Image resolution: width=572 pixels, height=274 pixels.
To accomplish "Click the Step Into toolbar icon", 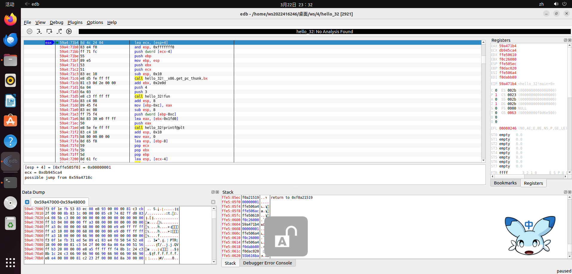I will pos(39,31).
